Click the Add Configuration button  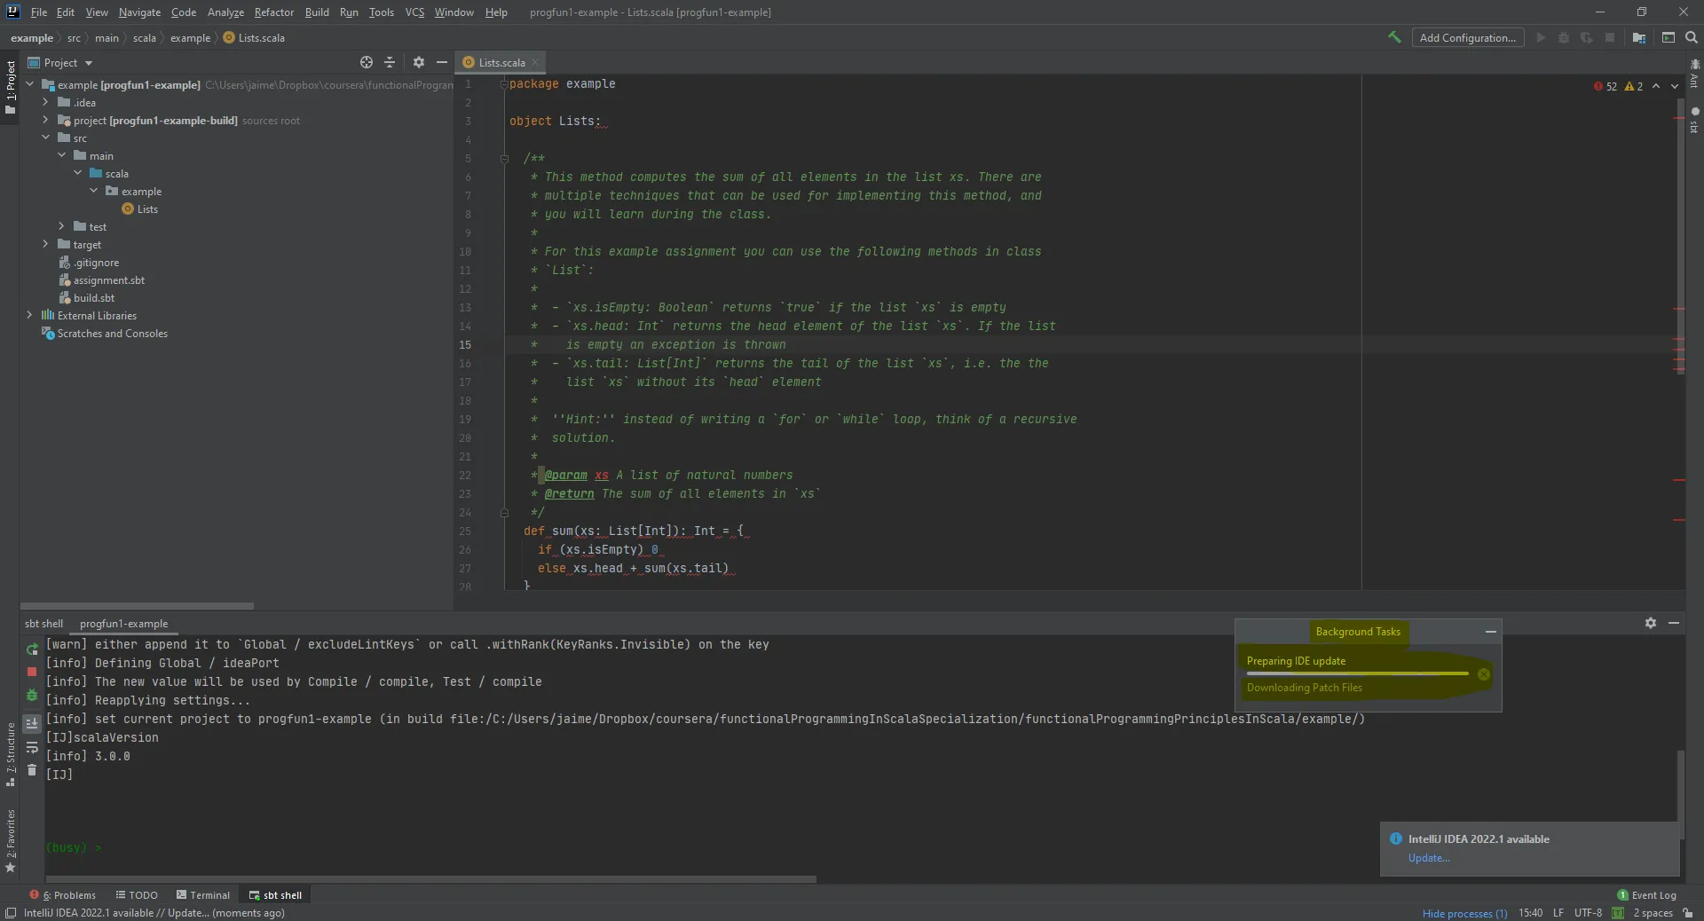[x=1467, y=37]
